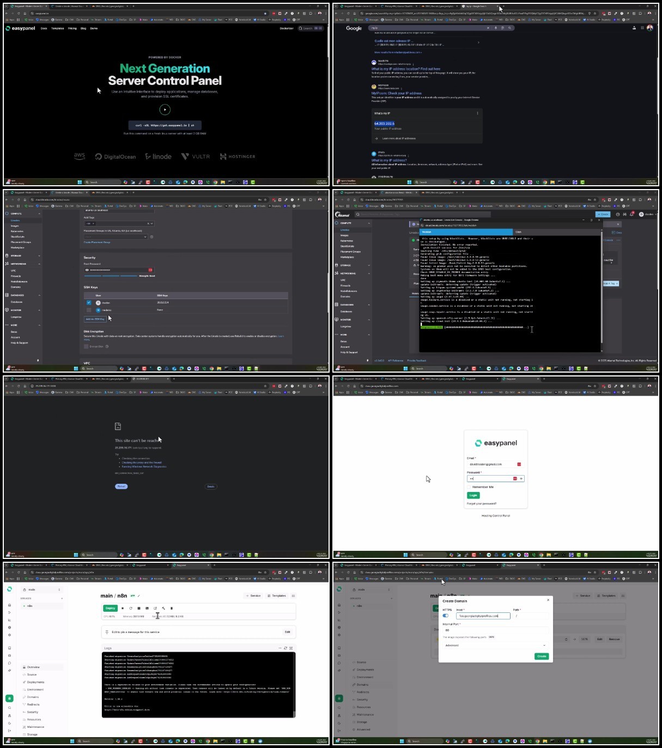This screenshot has height=748, width=662.
Task: Click the trash icon in n8n service toolbar
Action: 172,608
